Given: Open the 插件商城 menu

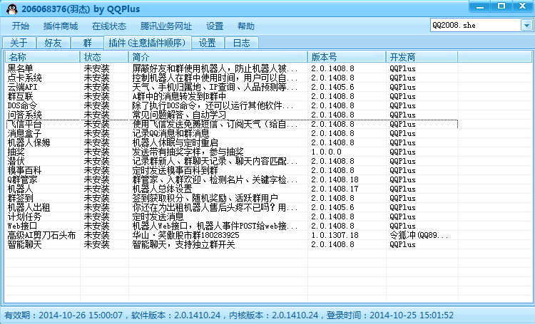Looking at the screenshot, I should pyautogui.click(x=61, y=26).
